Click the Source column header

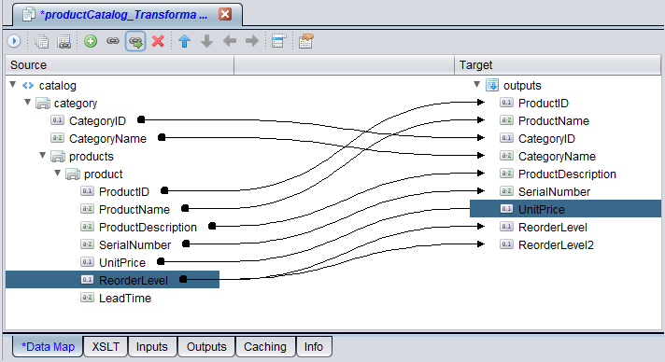click(x=120, y=65)
